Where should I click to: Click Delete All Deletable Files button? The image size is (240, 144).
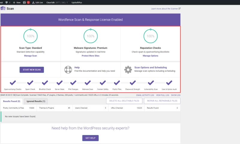tap(124, 101)
